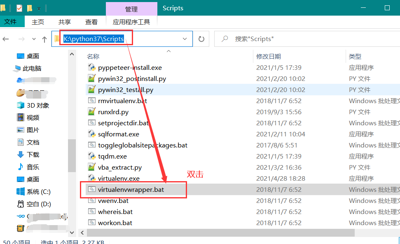Click the workon.bat file icon
Screen dimensions: 400x244
coord(91,223)
